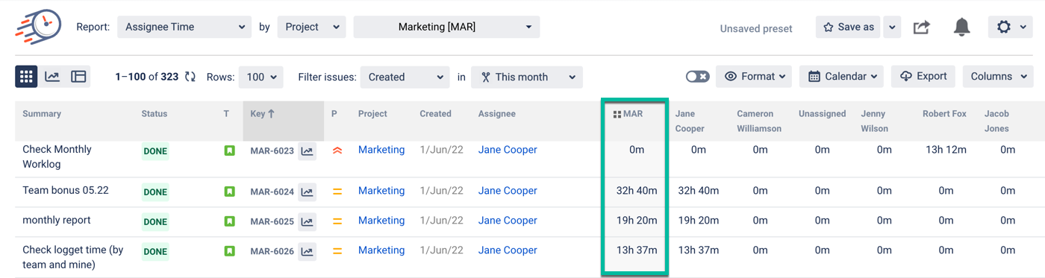Click the Save as button
1045x278 pixels.
[848, 27]
